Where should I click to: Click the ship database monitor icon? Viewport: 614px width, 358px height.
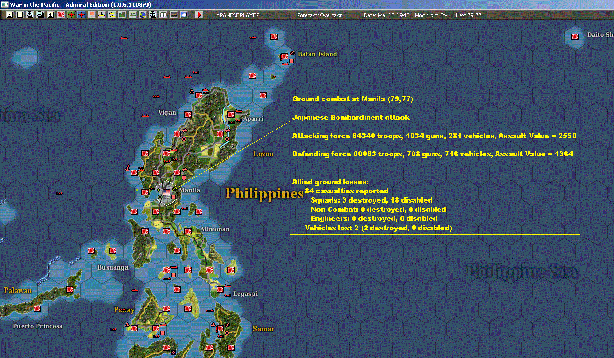40,15
